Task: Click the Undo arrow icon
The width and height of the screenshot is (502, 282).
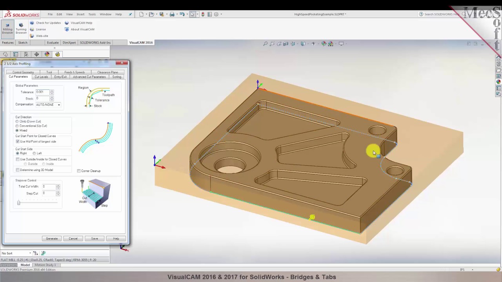Action: (x=182, y=14)
